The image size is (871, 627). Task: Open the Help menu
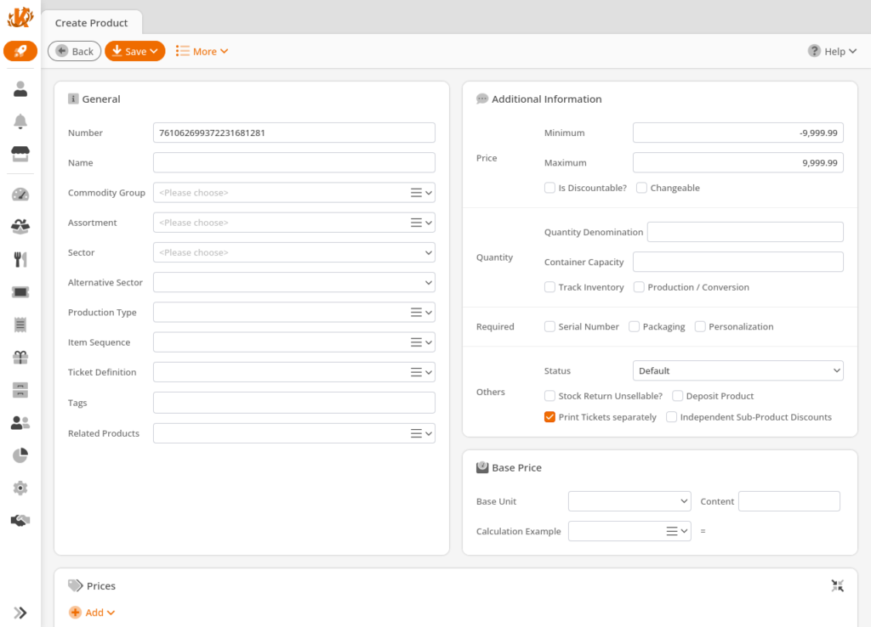pos(832,51)
